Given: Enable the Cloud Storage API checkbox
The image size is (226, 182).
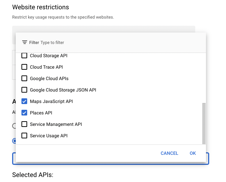Looking at the screenshot, I should (24, 56).
